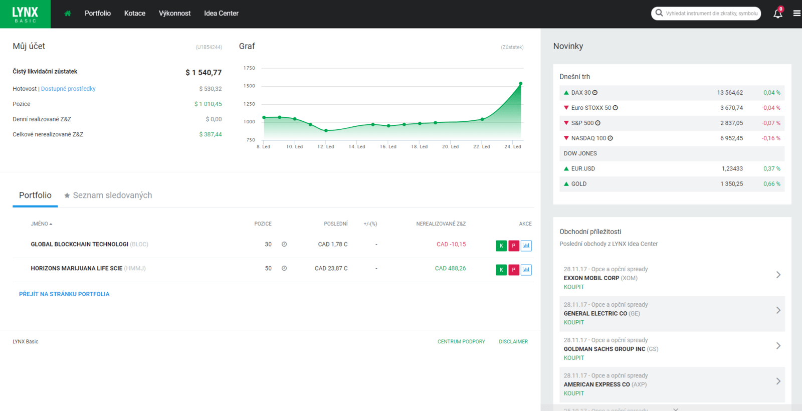Open American Express Co trade idea chevron
The width and height of the screenshot is (802, 411).
778,381
